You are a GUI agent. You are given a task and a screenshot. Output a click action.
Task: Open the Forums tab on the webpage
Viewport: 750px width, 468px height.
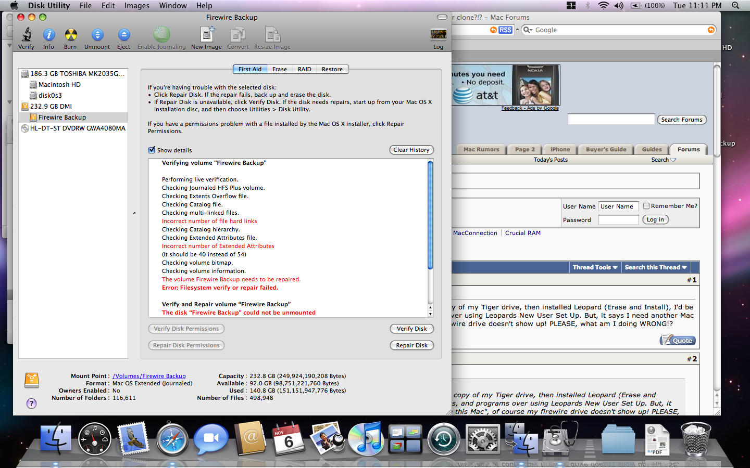tap(689, 149)
